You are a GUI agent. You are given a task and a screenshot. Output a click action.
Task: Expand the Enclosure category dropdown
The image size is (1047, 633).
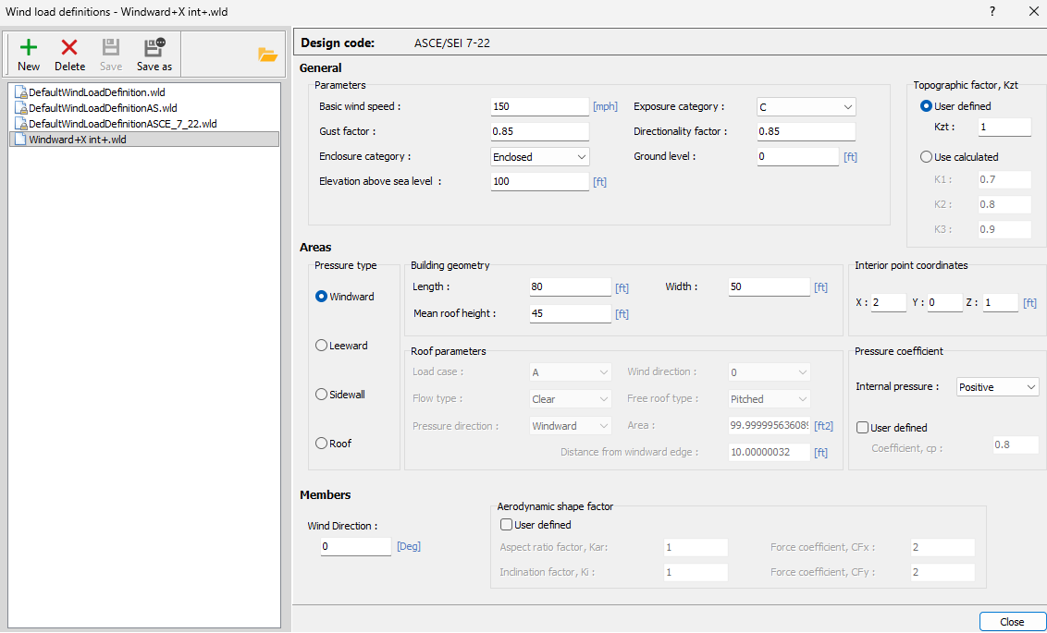pyautogui.click(x=540, y=157)
